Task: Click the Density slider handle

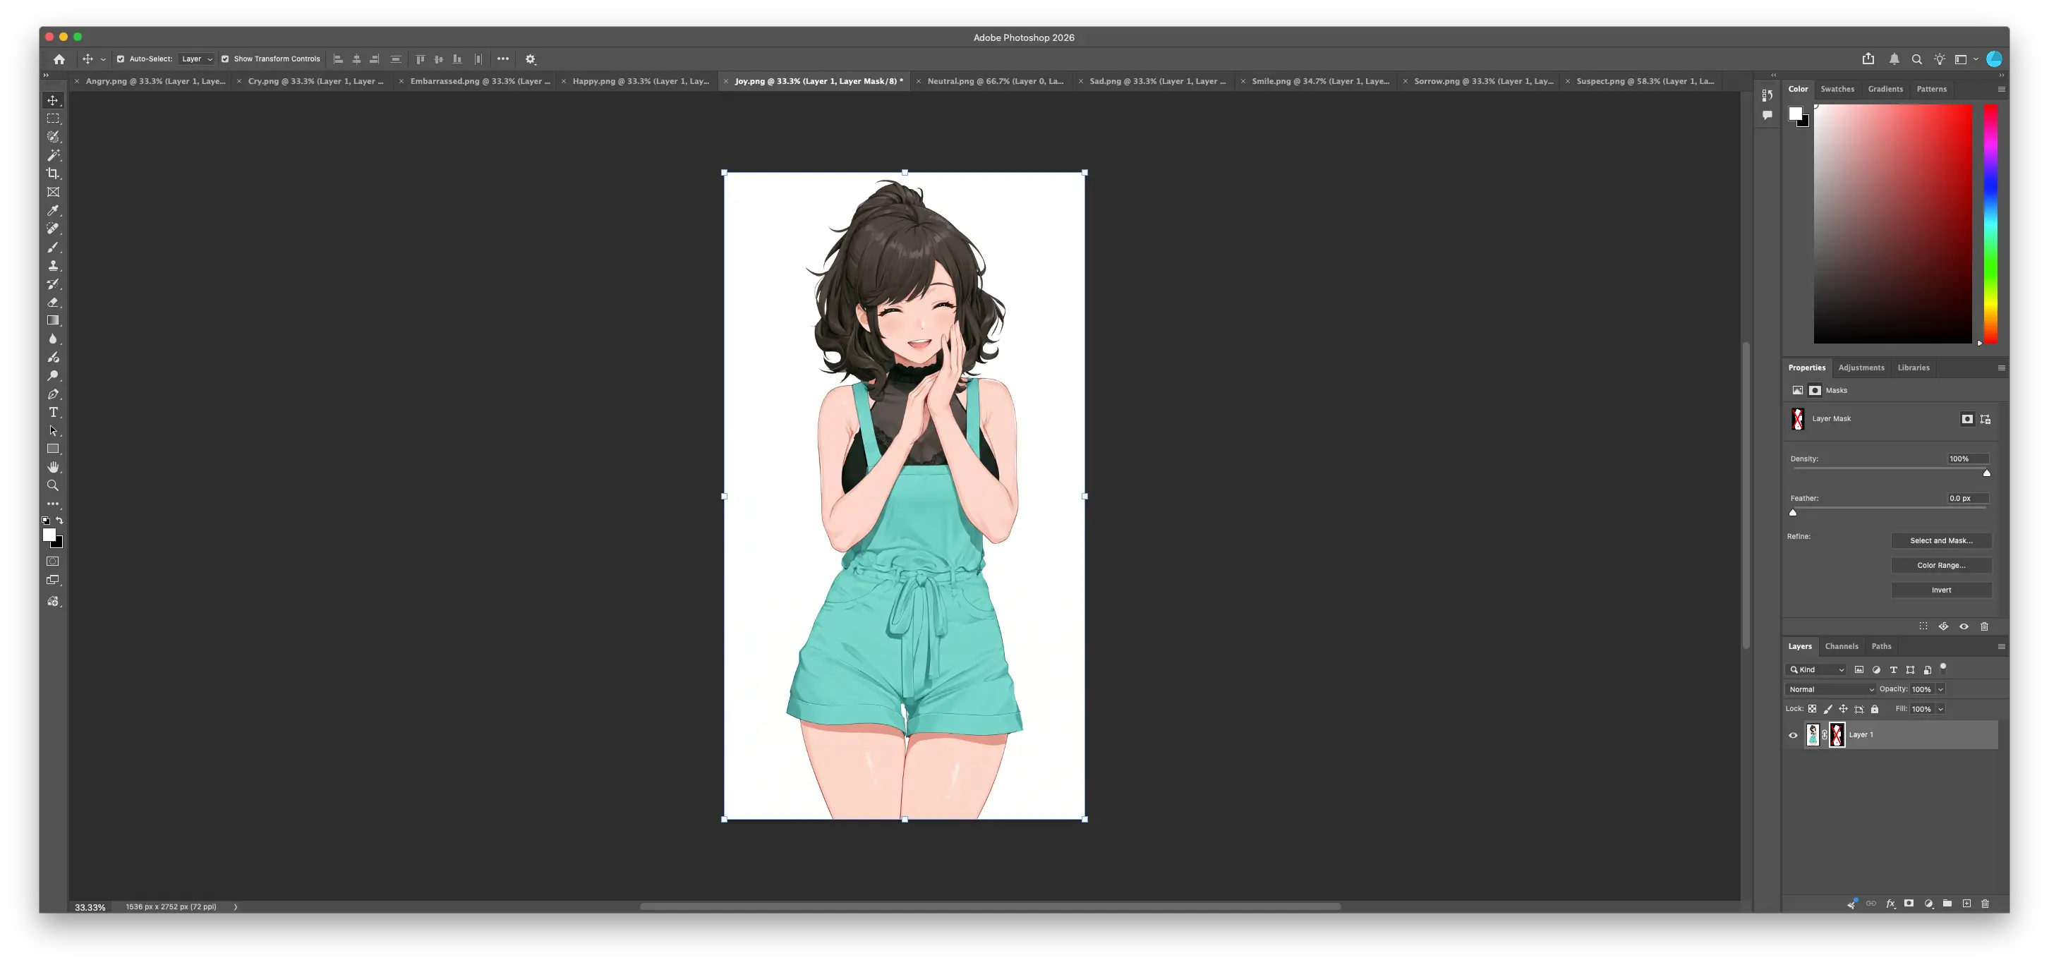Action: (1986, 473)
